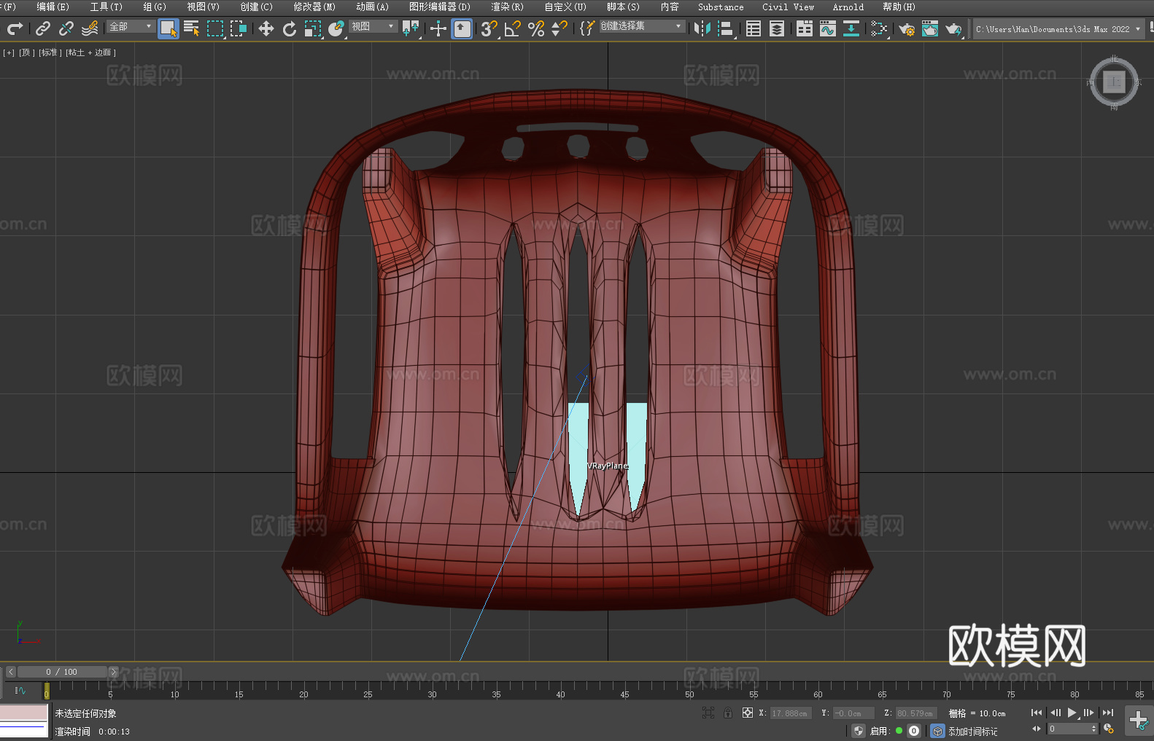Click the [+] viewport label menu
The image size is (1154, 741).
click(x=9, y=52)
